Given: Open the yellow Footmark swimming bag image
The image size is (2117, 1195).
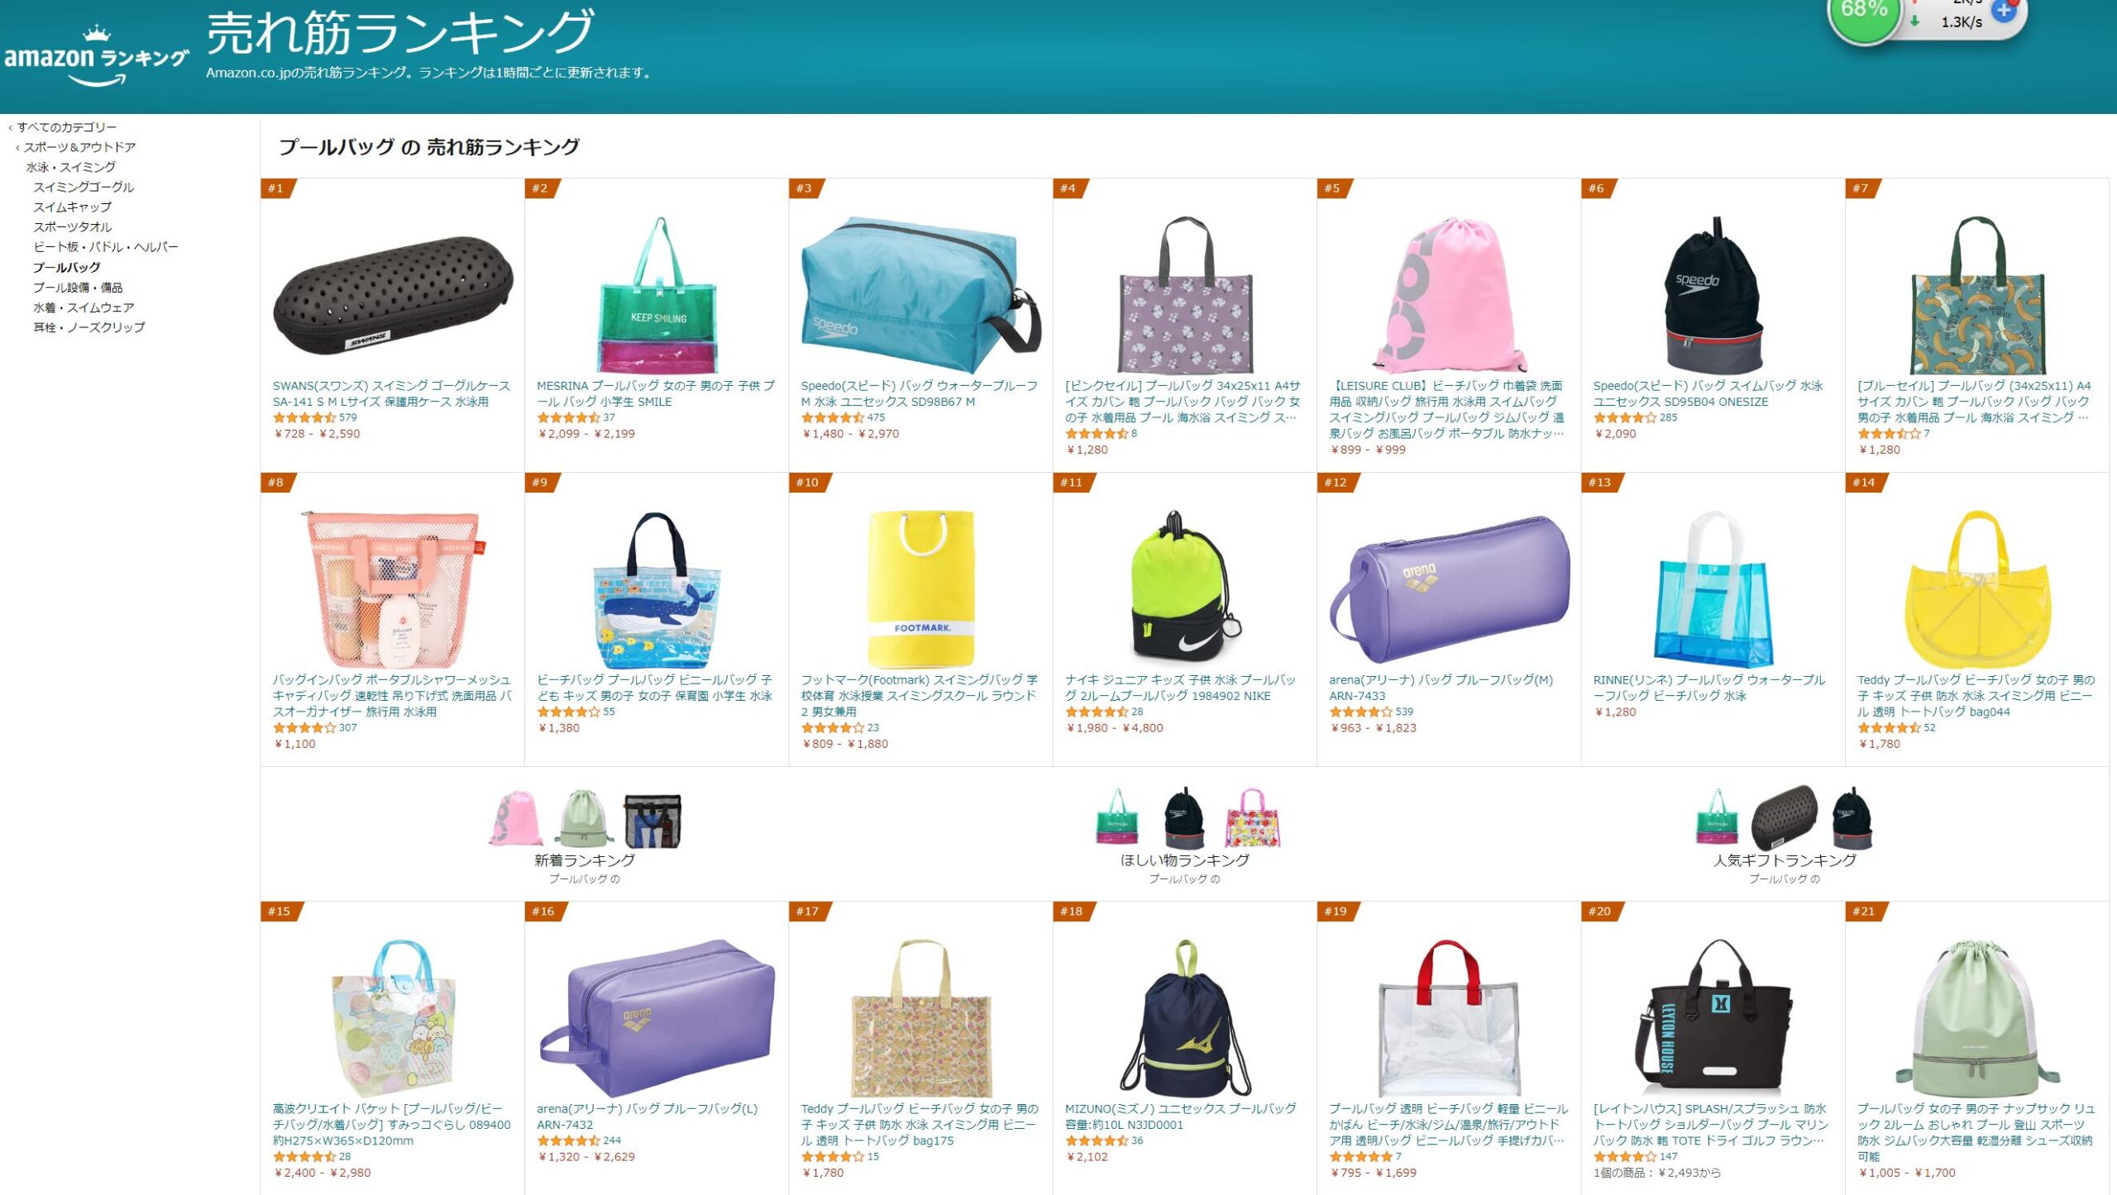Looking at the screenshot, I should 921,588.
